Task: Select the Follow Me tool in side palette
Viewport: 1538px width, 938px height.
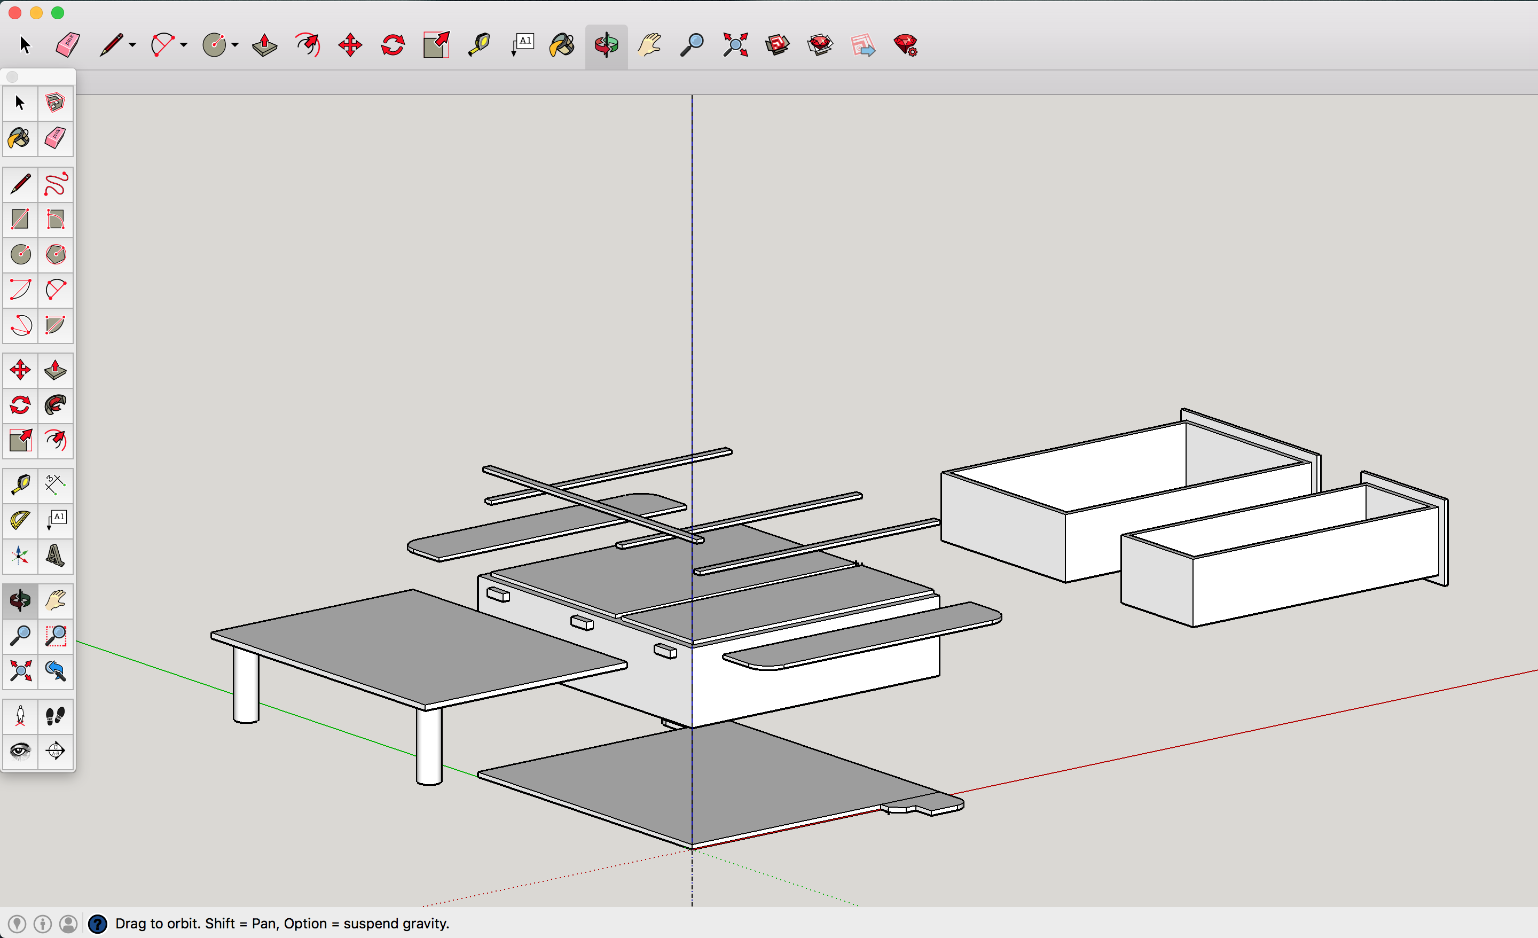Action: [x=56, y=405]
